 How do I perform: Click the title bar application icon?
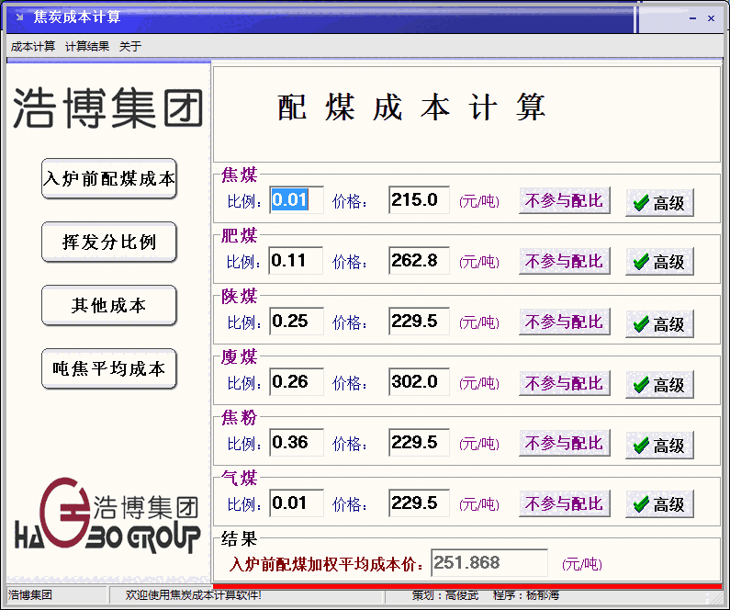click(x=19, y=17)
